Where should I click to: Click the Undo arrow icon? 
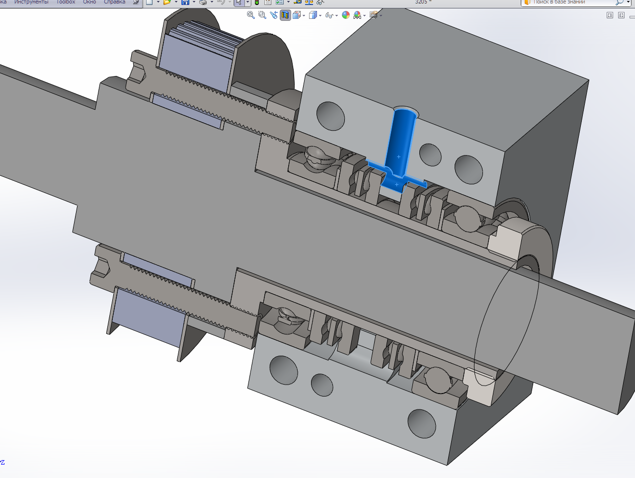222,2
